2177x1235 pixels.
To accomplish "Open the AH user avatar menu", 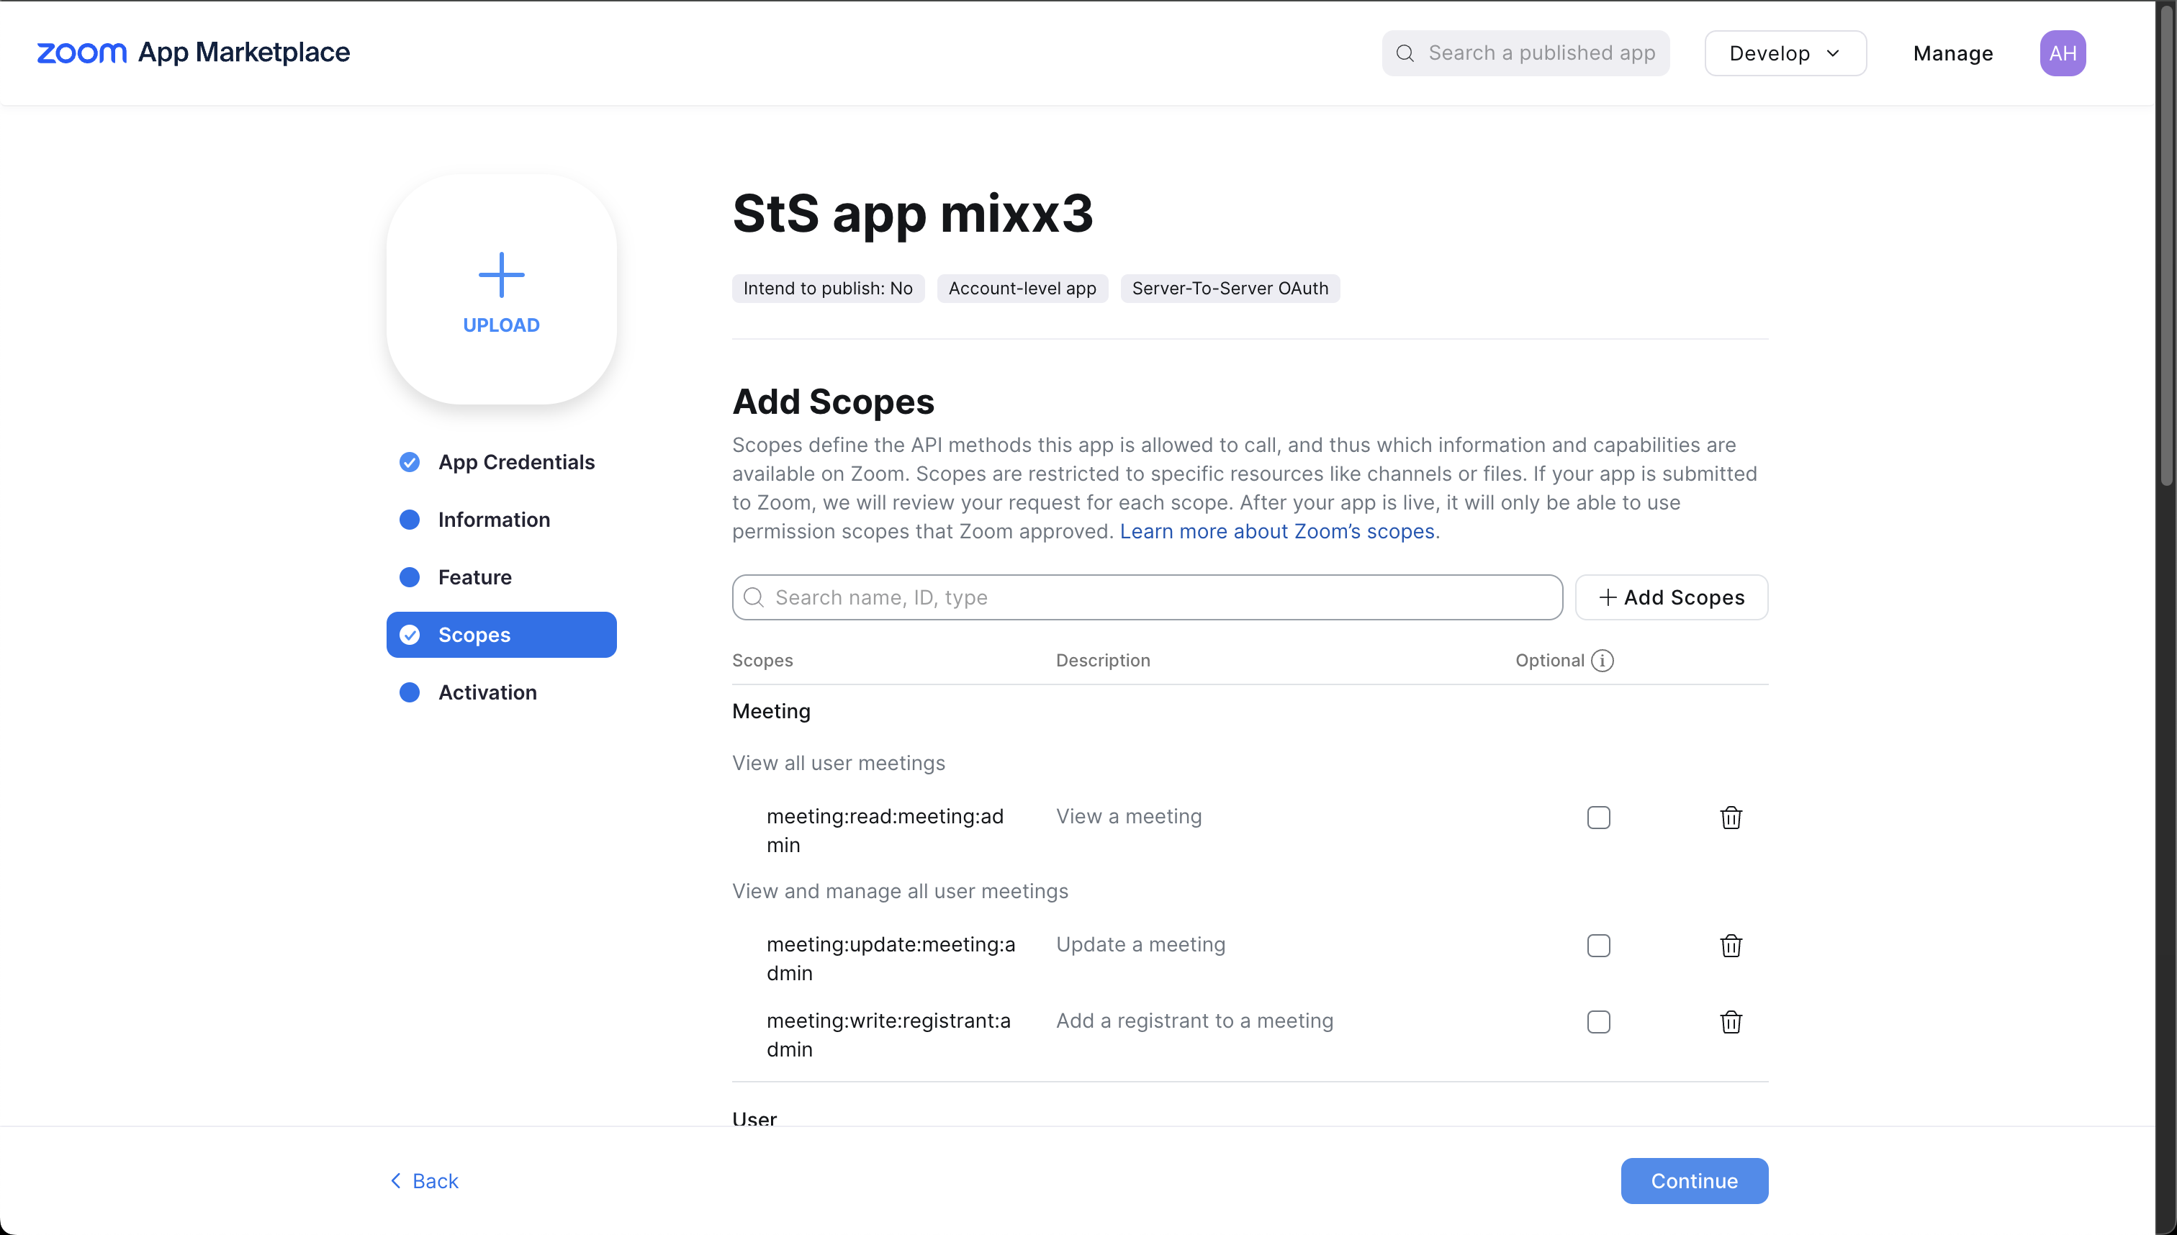I will [x=2063, y=53].
